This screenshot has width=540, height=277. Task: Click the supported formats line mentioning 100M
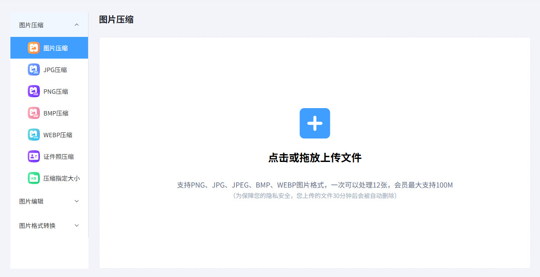(315, 185)
